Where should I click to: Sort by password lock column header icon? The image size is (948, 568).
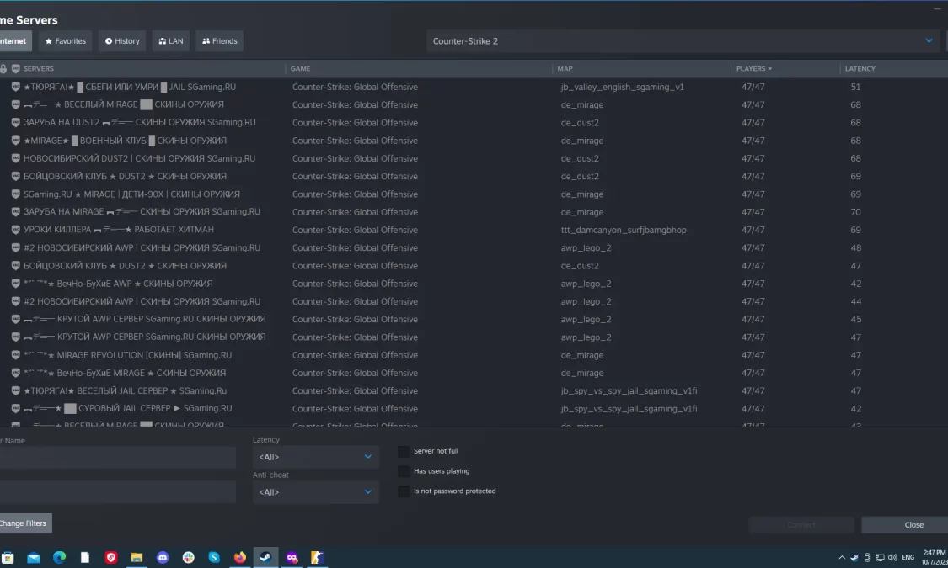point(3,69)
